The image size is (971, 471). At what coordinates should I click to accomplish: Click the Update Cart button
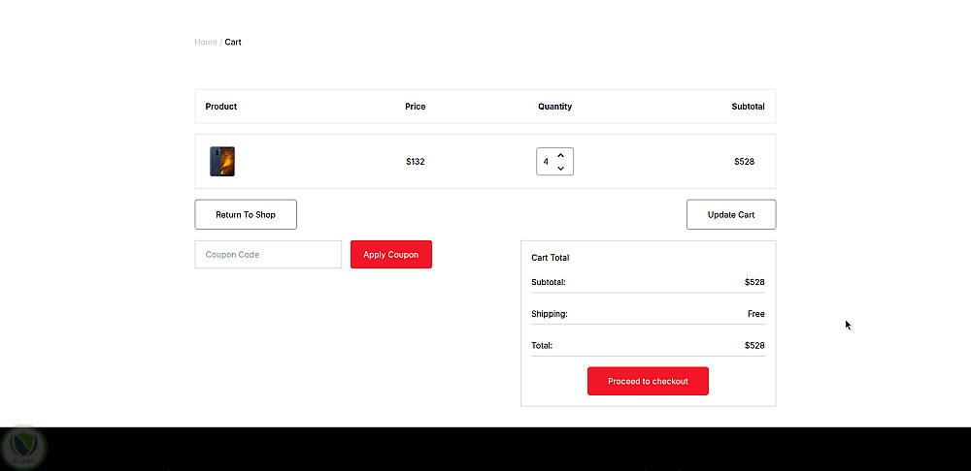[x=730, y=215]
